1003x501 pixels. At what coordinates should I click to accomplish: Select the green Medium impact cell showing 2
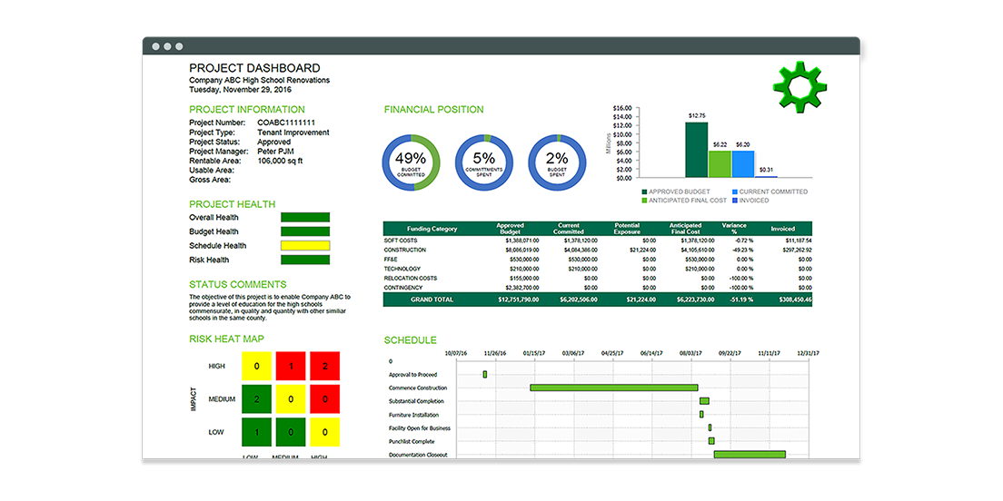(257, 399)
